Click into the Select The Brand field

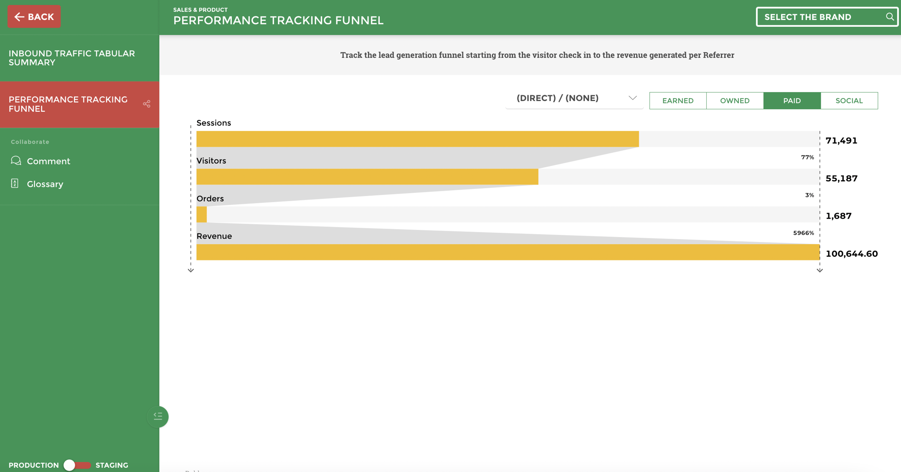(x=815, y=17)
